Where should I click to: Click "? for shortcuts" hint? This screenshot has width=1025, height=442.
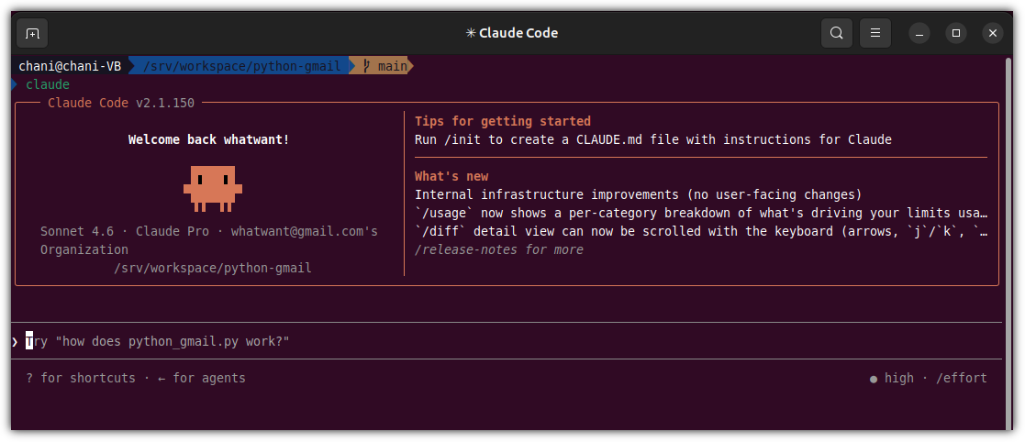point(81,378)
